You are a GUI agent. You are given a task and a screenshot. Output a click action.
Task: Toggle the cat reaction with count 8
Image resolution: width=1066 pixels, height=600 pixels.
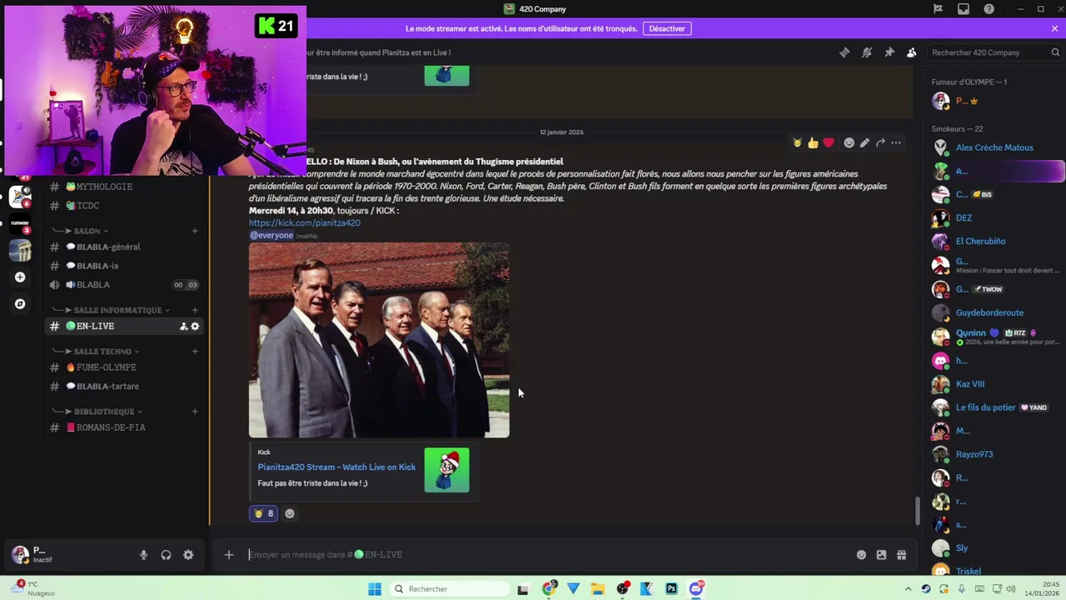pos(263,513)
